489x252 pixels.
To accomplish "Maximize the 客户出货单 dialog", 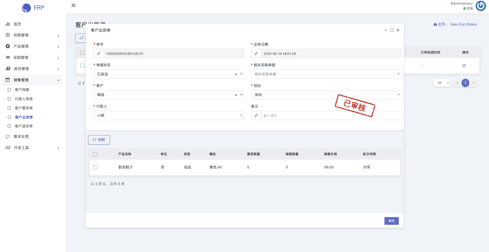I will tap(392, 30).
